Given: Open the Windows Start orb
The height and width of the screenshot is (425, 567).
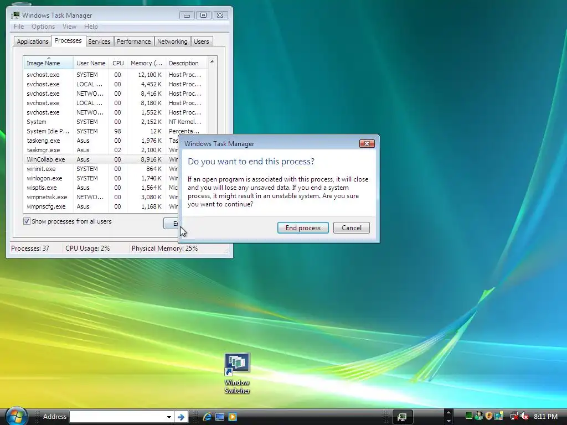Looking at the screenshot, I should [16, 416].
